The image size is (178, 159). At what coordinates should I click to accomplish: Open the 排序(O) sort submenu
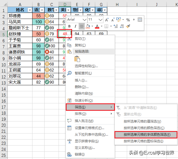[x=90, y=114]
